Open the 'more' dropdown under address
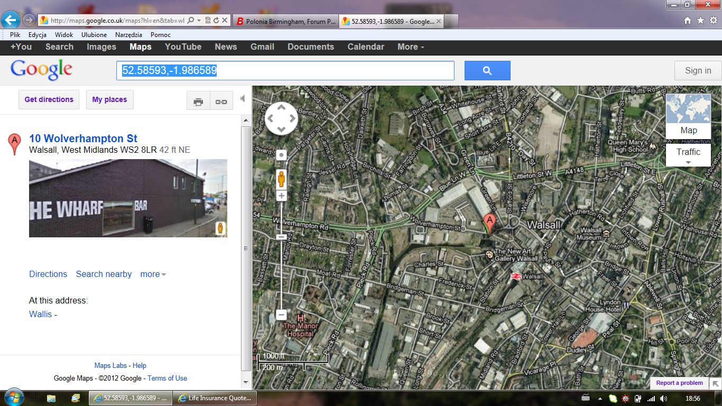Screen dimensions: 722x406 [153, 274]
